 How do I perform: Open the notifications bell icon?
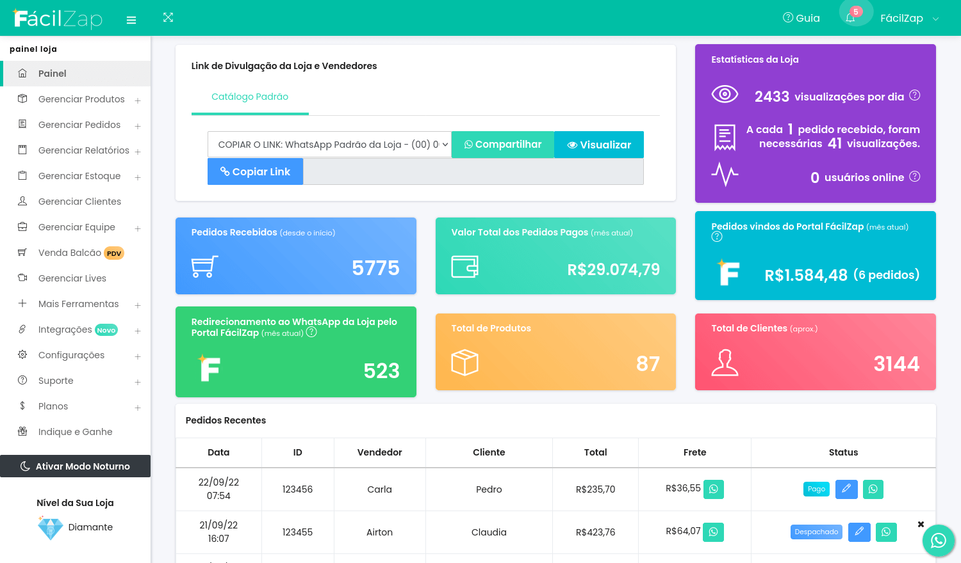click(x=850, y=18)
